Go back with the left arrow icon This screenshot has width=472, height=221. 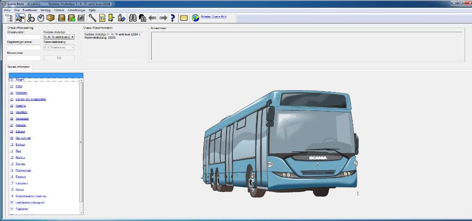coord(153,18)
